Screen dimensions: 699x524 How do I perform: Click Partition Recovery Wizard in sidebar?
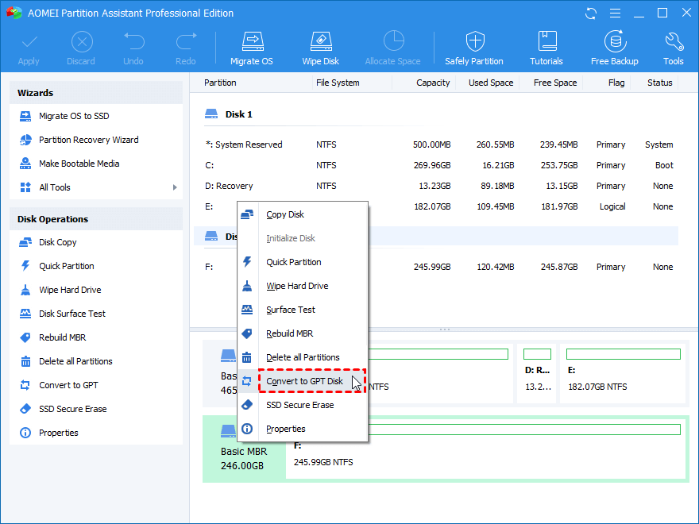[x=88, y=140]
